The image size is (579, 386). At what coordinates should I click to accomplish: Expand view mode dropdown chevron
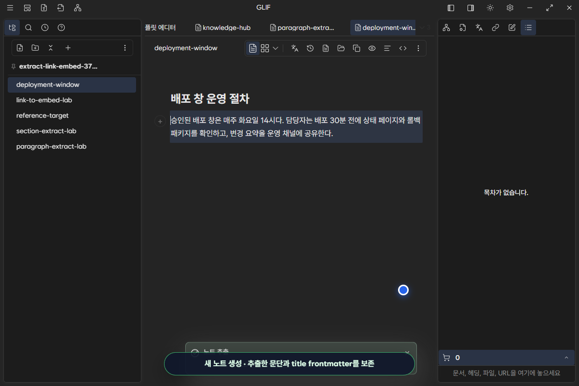[x=276, y=48]
